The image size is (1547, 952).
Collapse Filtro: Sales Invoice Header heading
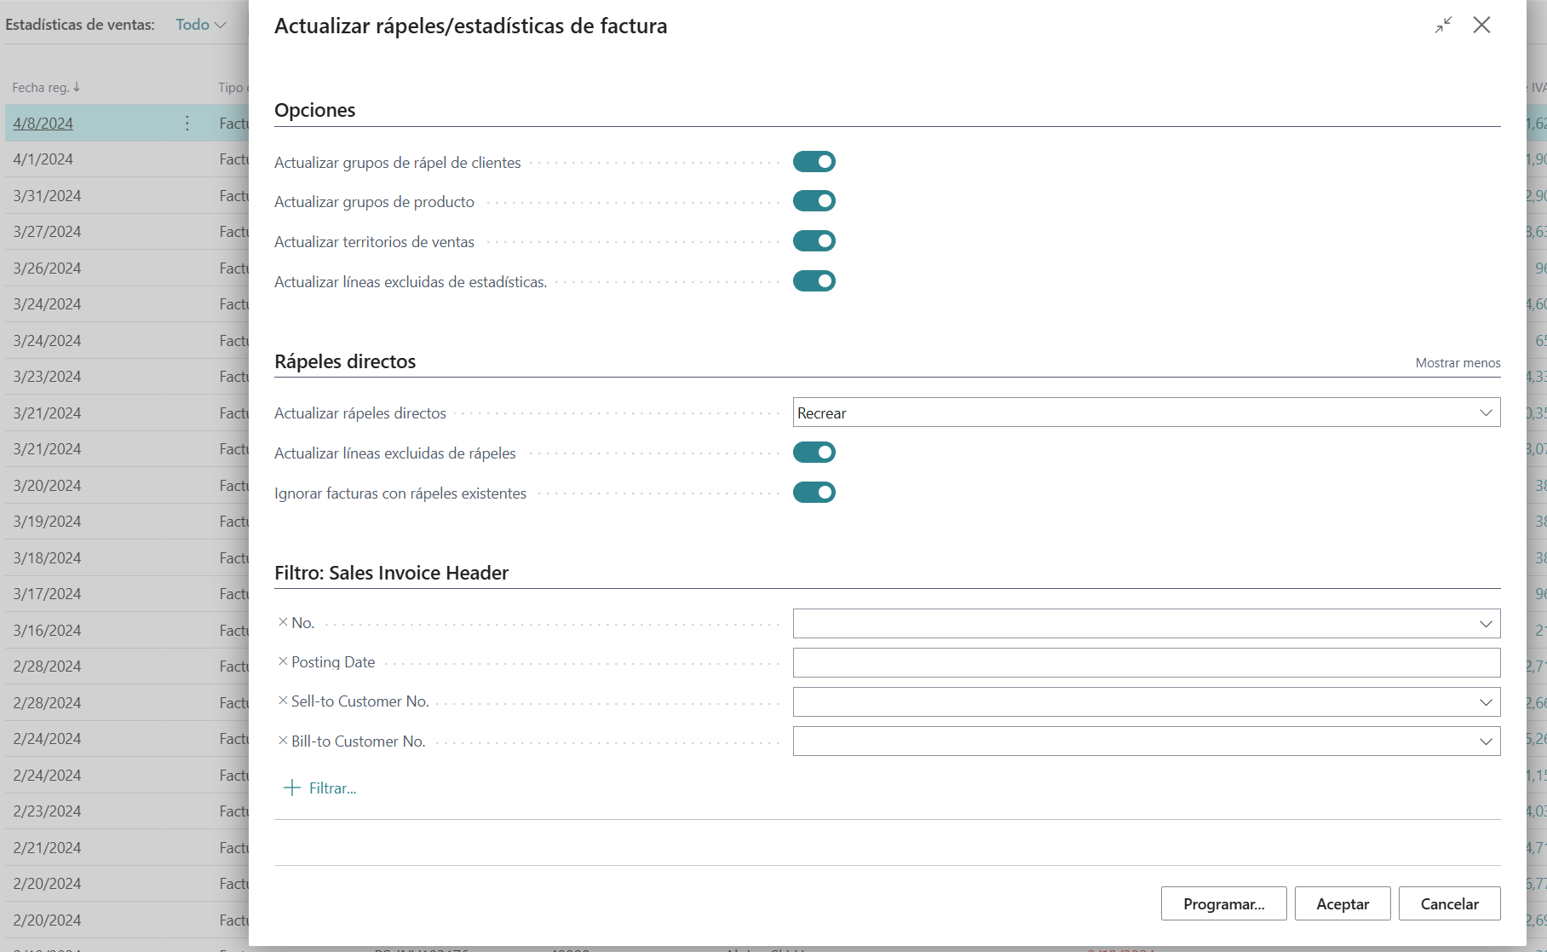[x=391, y=573]
